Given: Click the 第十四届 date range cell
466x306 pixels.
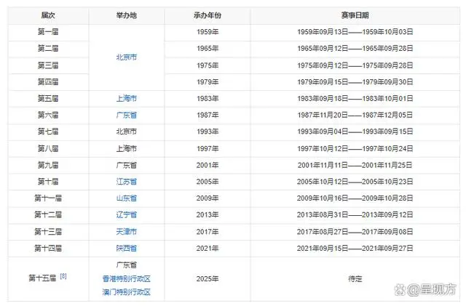Looking at the screenshot, I should (x=355, y=248).
